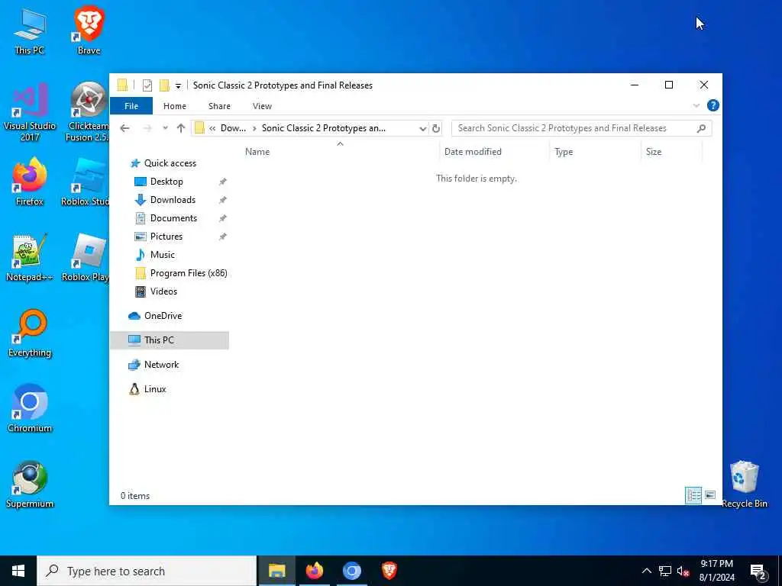Click the magnifier in the search box
The width and height of the screenshot is (782, 586).
(x=701, y=128)
